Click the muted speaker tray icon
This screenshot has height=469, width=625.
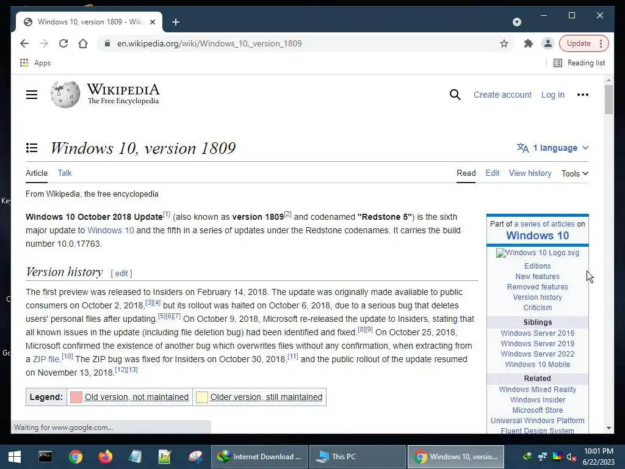[x=572, y=457]
